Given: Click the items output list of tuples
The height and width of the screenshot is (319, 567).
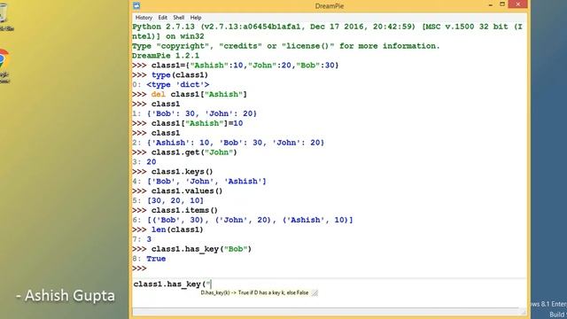Looking at the screenshot, I should (250, 220).
